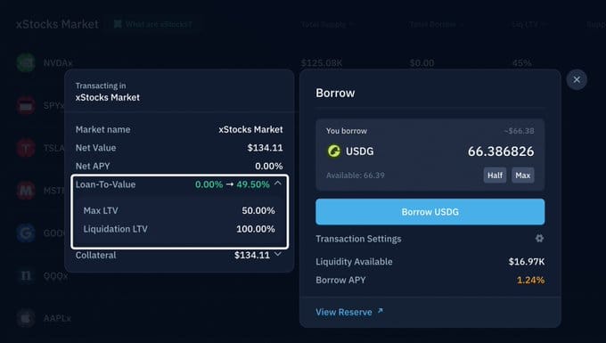
Task: Click the QQQx token icon
Action: pos(26,276)
